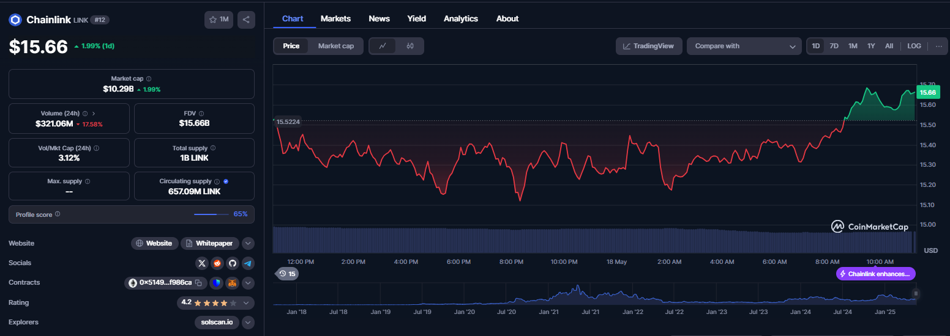Open Chainlink's Telegram channel
Viewport: 950px width, 336px height.
point(247,263)
